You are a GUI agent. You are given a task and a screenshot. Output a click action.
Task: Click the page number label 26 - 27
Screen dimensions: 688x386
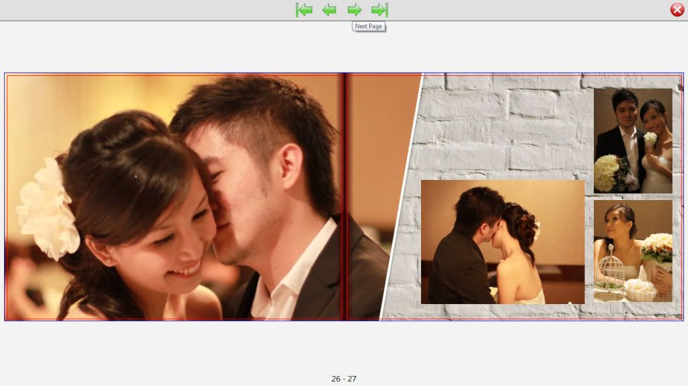coord(344,379)
